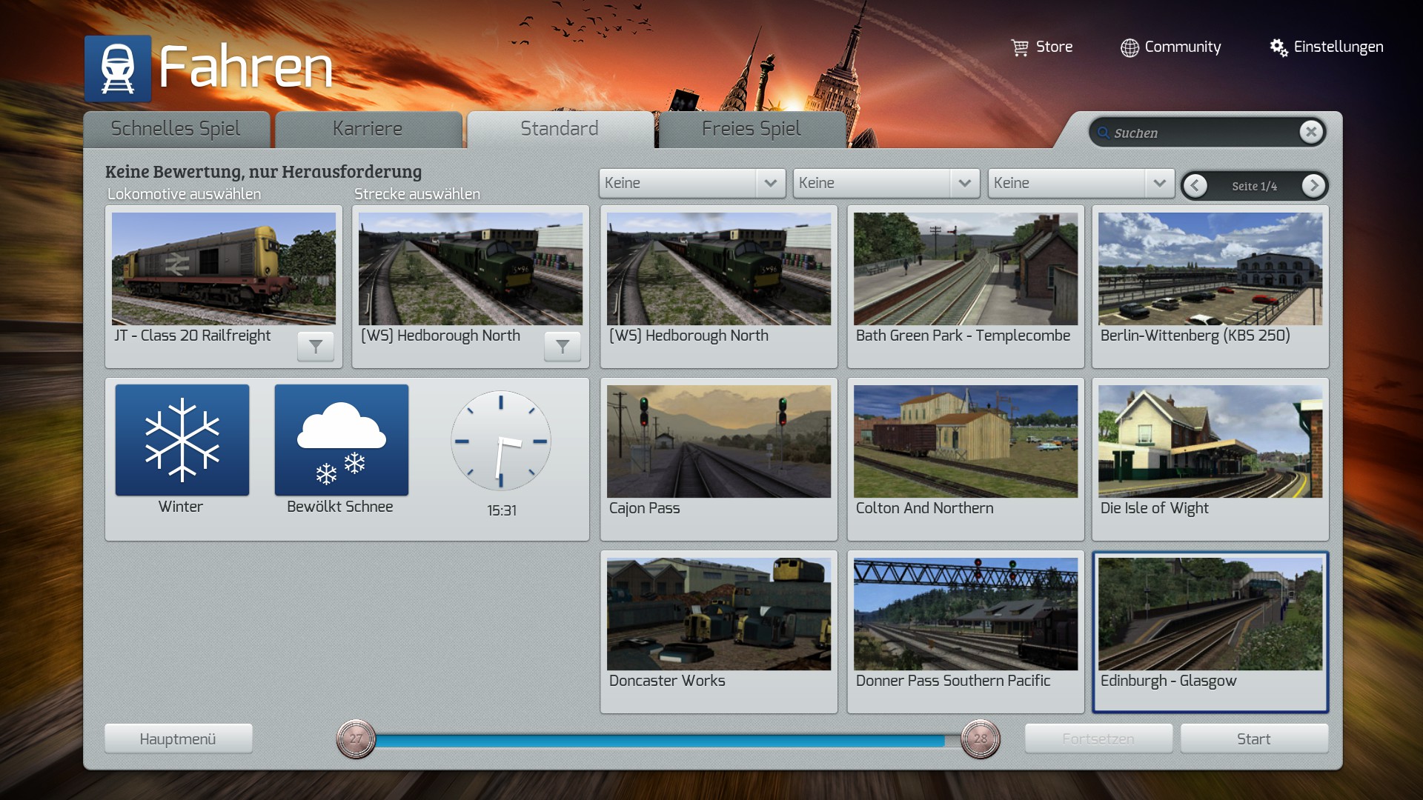Click the Winter season snowflake icon
Viewport: 1423px width, 800px height.
pos(182,439)
